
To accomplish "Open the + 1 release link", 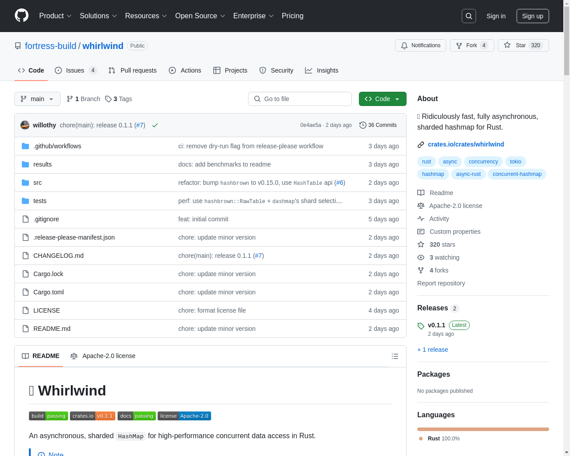I will point(433,350).
